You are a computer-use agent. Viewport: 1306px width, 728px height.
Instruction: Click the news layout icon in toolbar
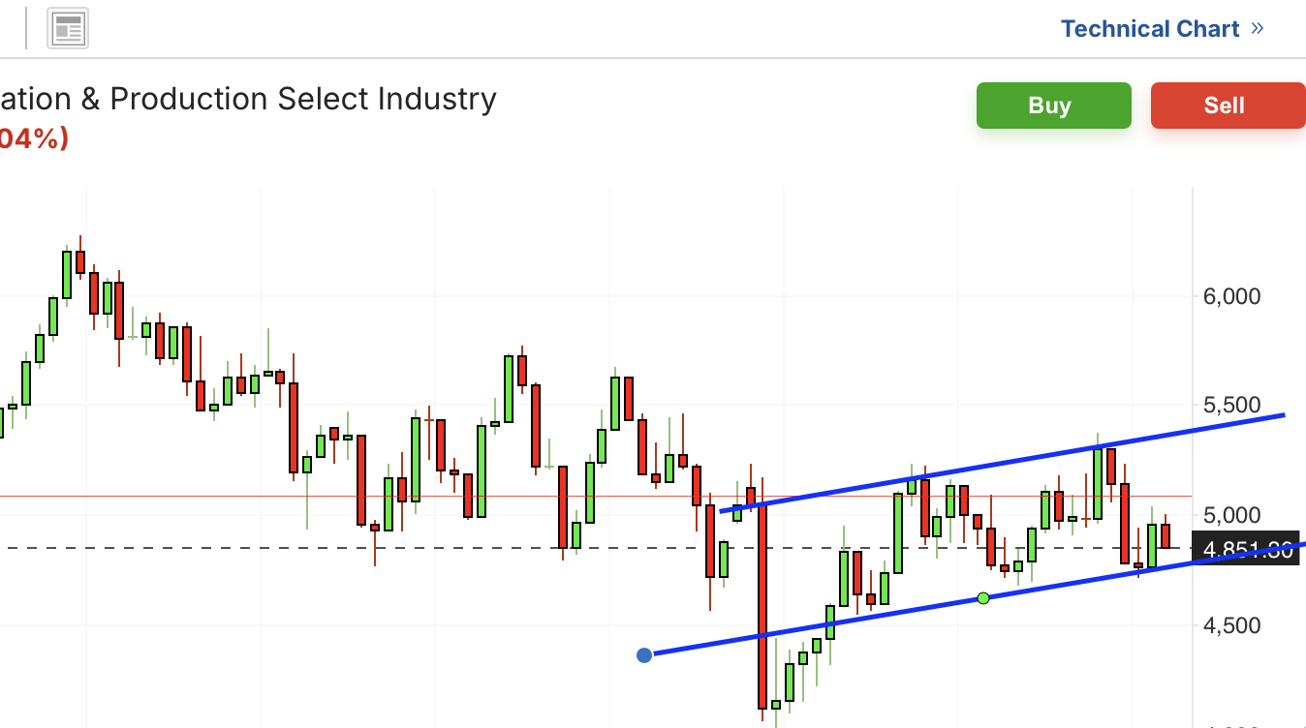pyautogui.click(x=68, y=29)
